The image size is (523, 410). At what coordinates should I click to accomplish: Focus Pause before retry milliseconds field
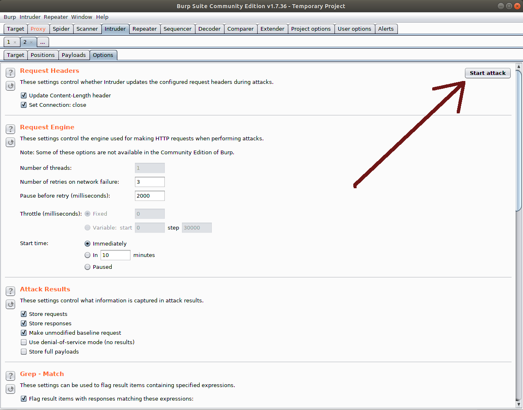pos(150,196)
